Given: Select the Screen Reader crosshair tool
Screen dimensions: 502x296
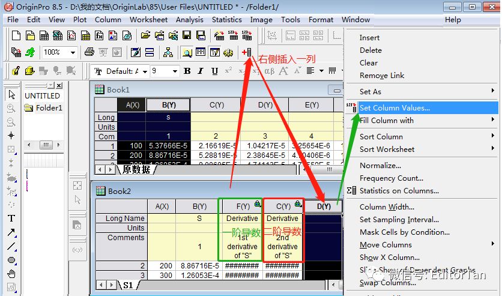Looking at the screenshot, I should tap(11, 136).
